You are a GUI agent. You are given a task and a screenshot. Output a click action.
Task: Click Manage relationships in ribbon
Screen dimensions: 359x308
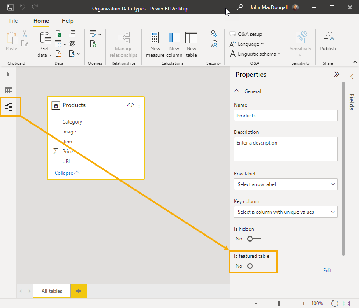pyautogui.click(x=124, y=45)
